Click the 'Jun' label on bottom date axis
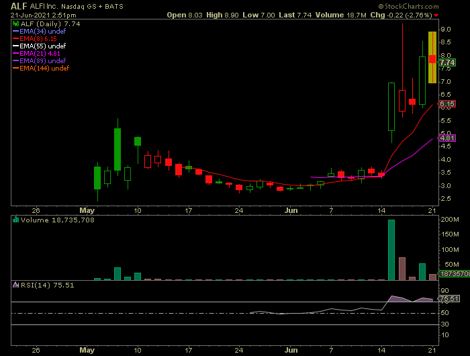470x356 pixels. (x=291, y=350)
